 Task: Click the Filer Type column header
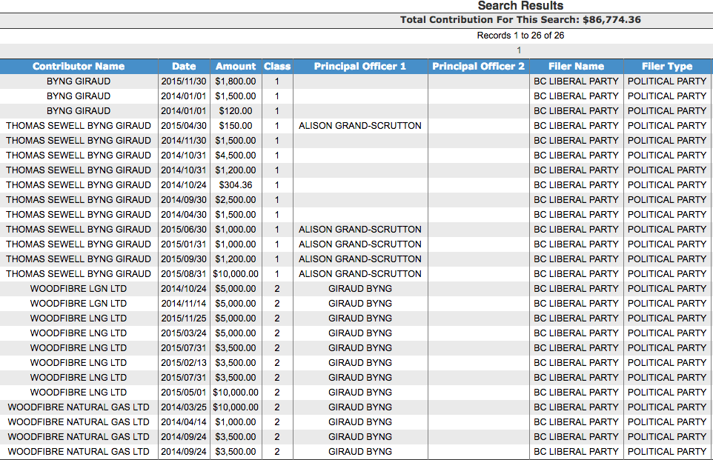point(667,67)
